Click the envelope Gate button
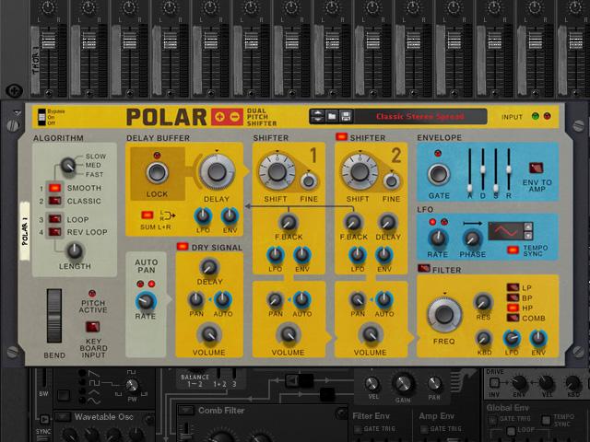590x442 pixels. coord(439,174)
